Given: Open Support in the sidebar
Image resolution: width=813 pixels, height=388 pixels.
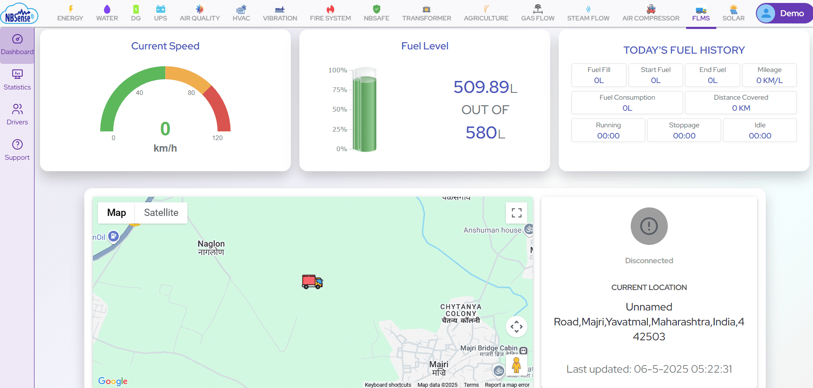Looking at the screenshot, I should [17, 150].
